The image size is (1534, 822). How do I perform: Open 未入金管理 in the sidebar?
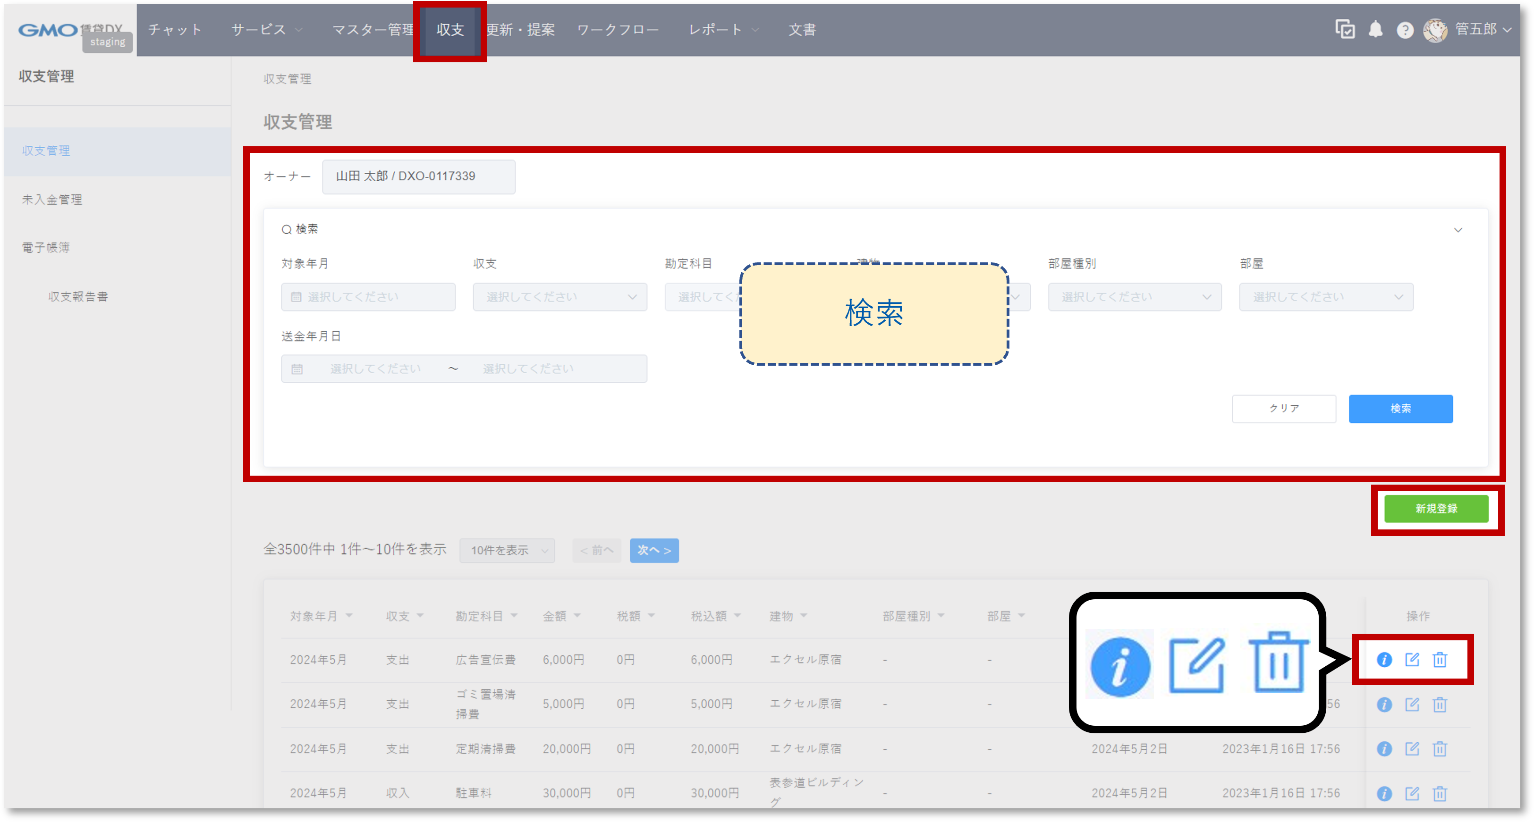(52, 200)
